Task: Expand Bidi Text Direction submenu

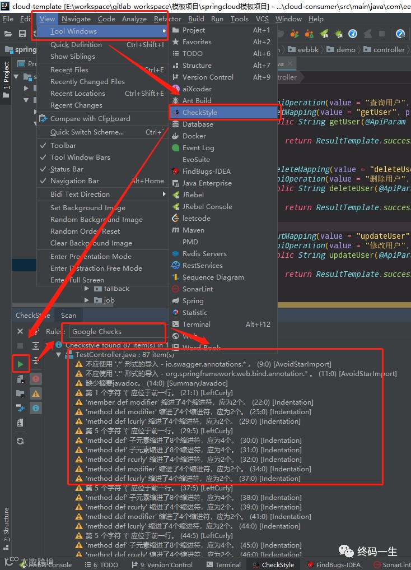Action: pos(102,194)
